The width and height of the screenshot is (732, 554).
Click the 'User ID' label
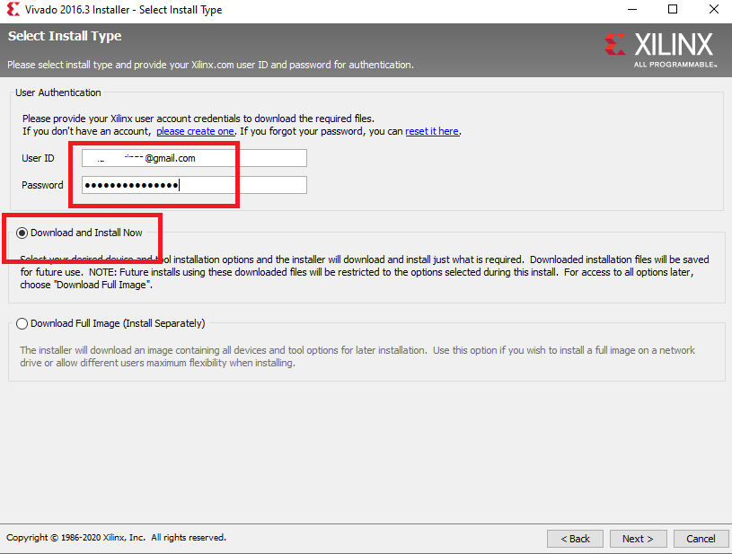coord(38,158)
